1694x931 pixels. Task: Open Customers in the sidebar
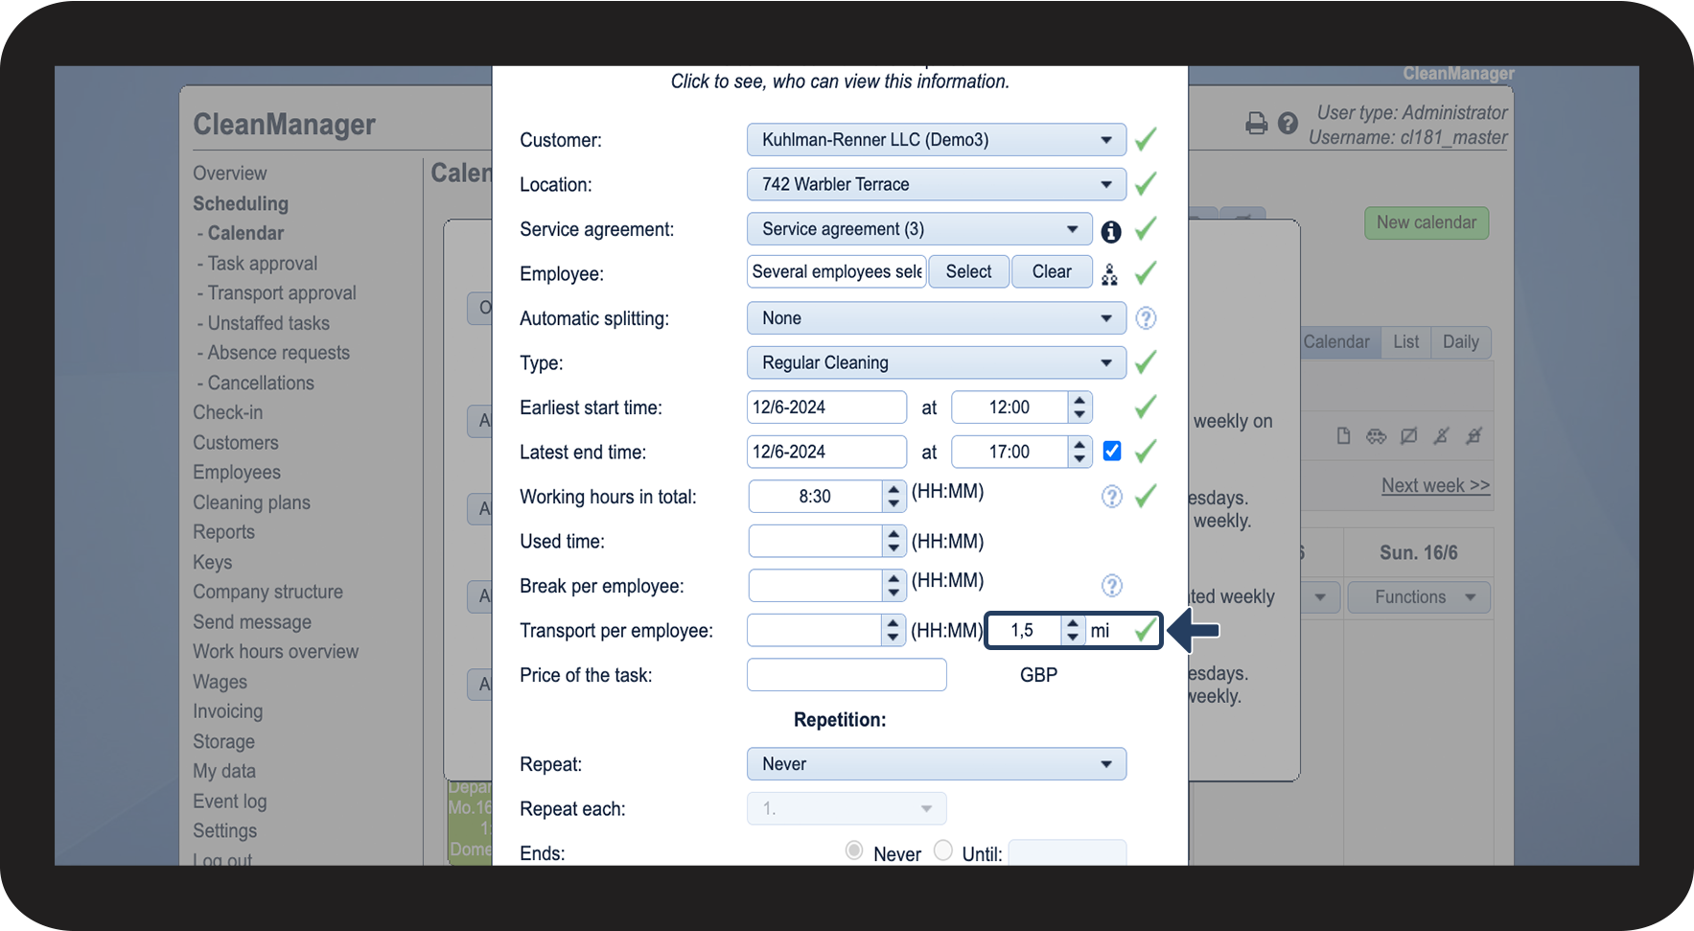pos(236,443)
